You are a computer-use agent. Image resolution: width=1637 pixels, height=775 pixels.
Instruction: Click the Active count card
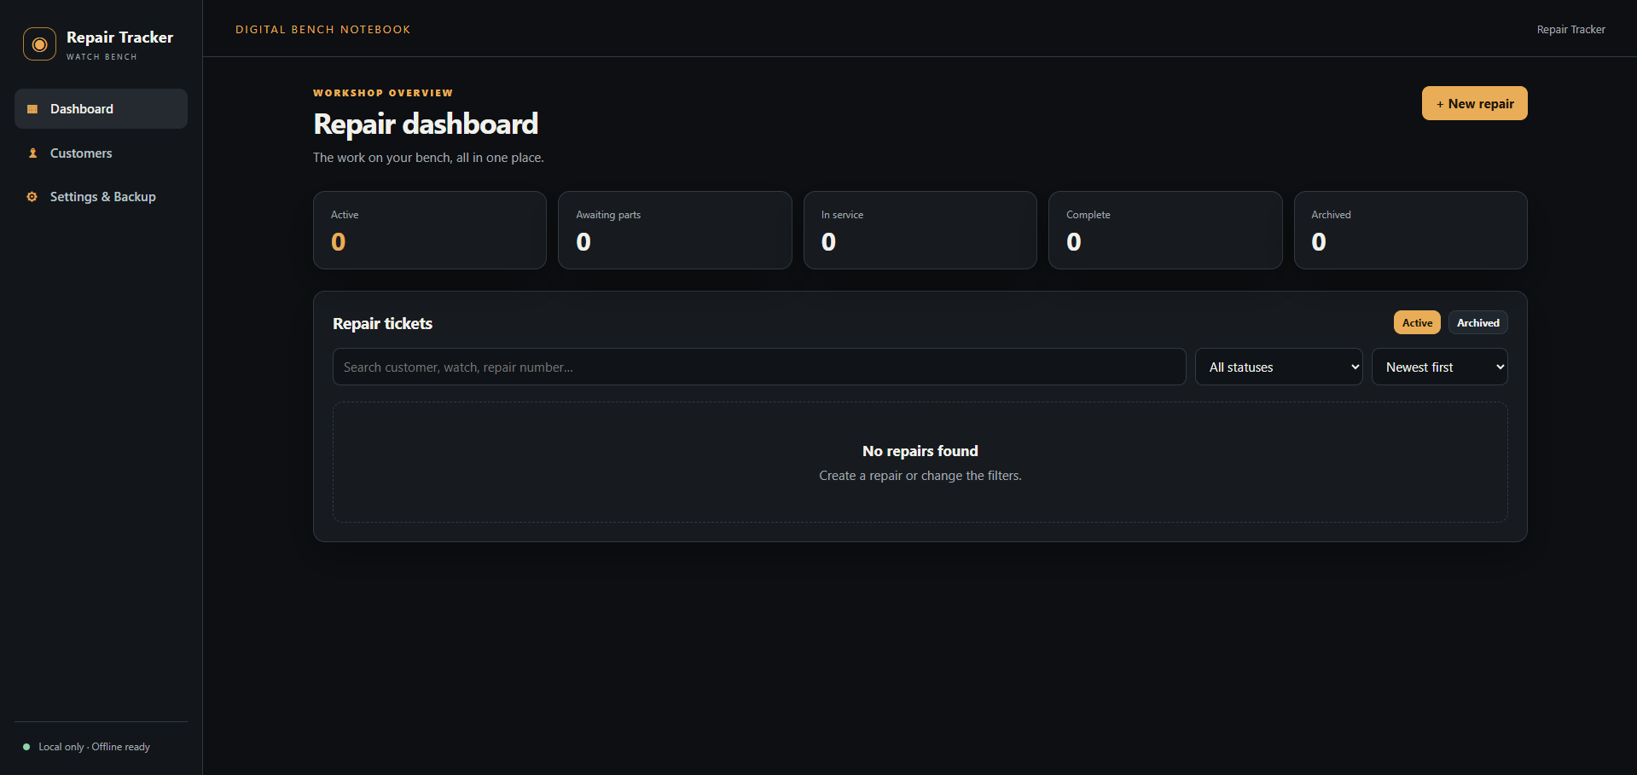[x=430, y=230]
